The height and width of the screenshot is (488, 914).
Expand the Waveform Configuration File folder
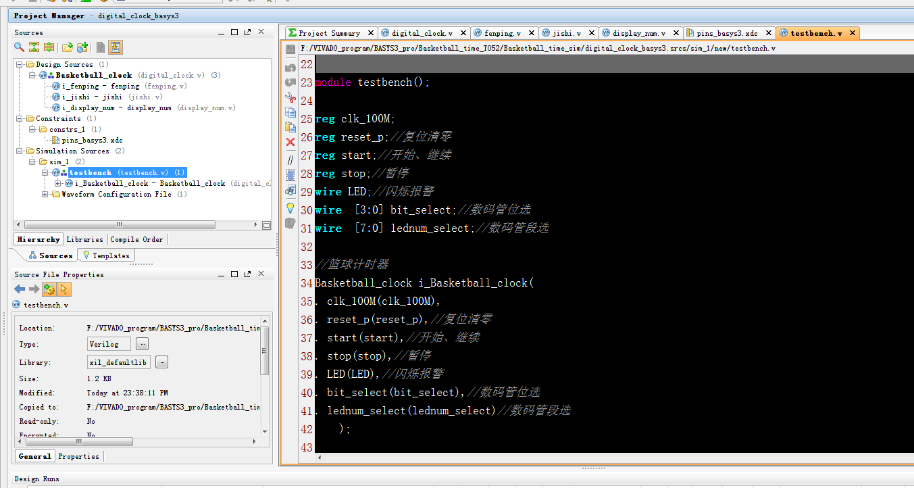(45, 195)
